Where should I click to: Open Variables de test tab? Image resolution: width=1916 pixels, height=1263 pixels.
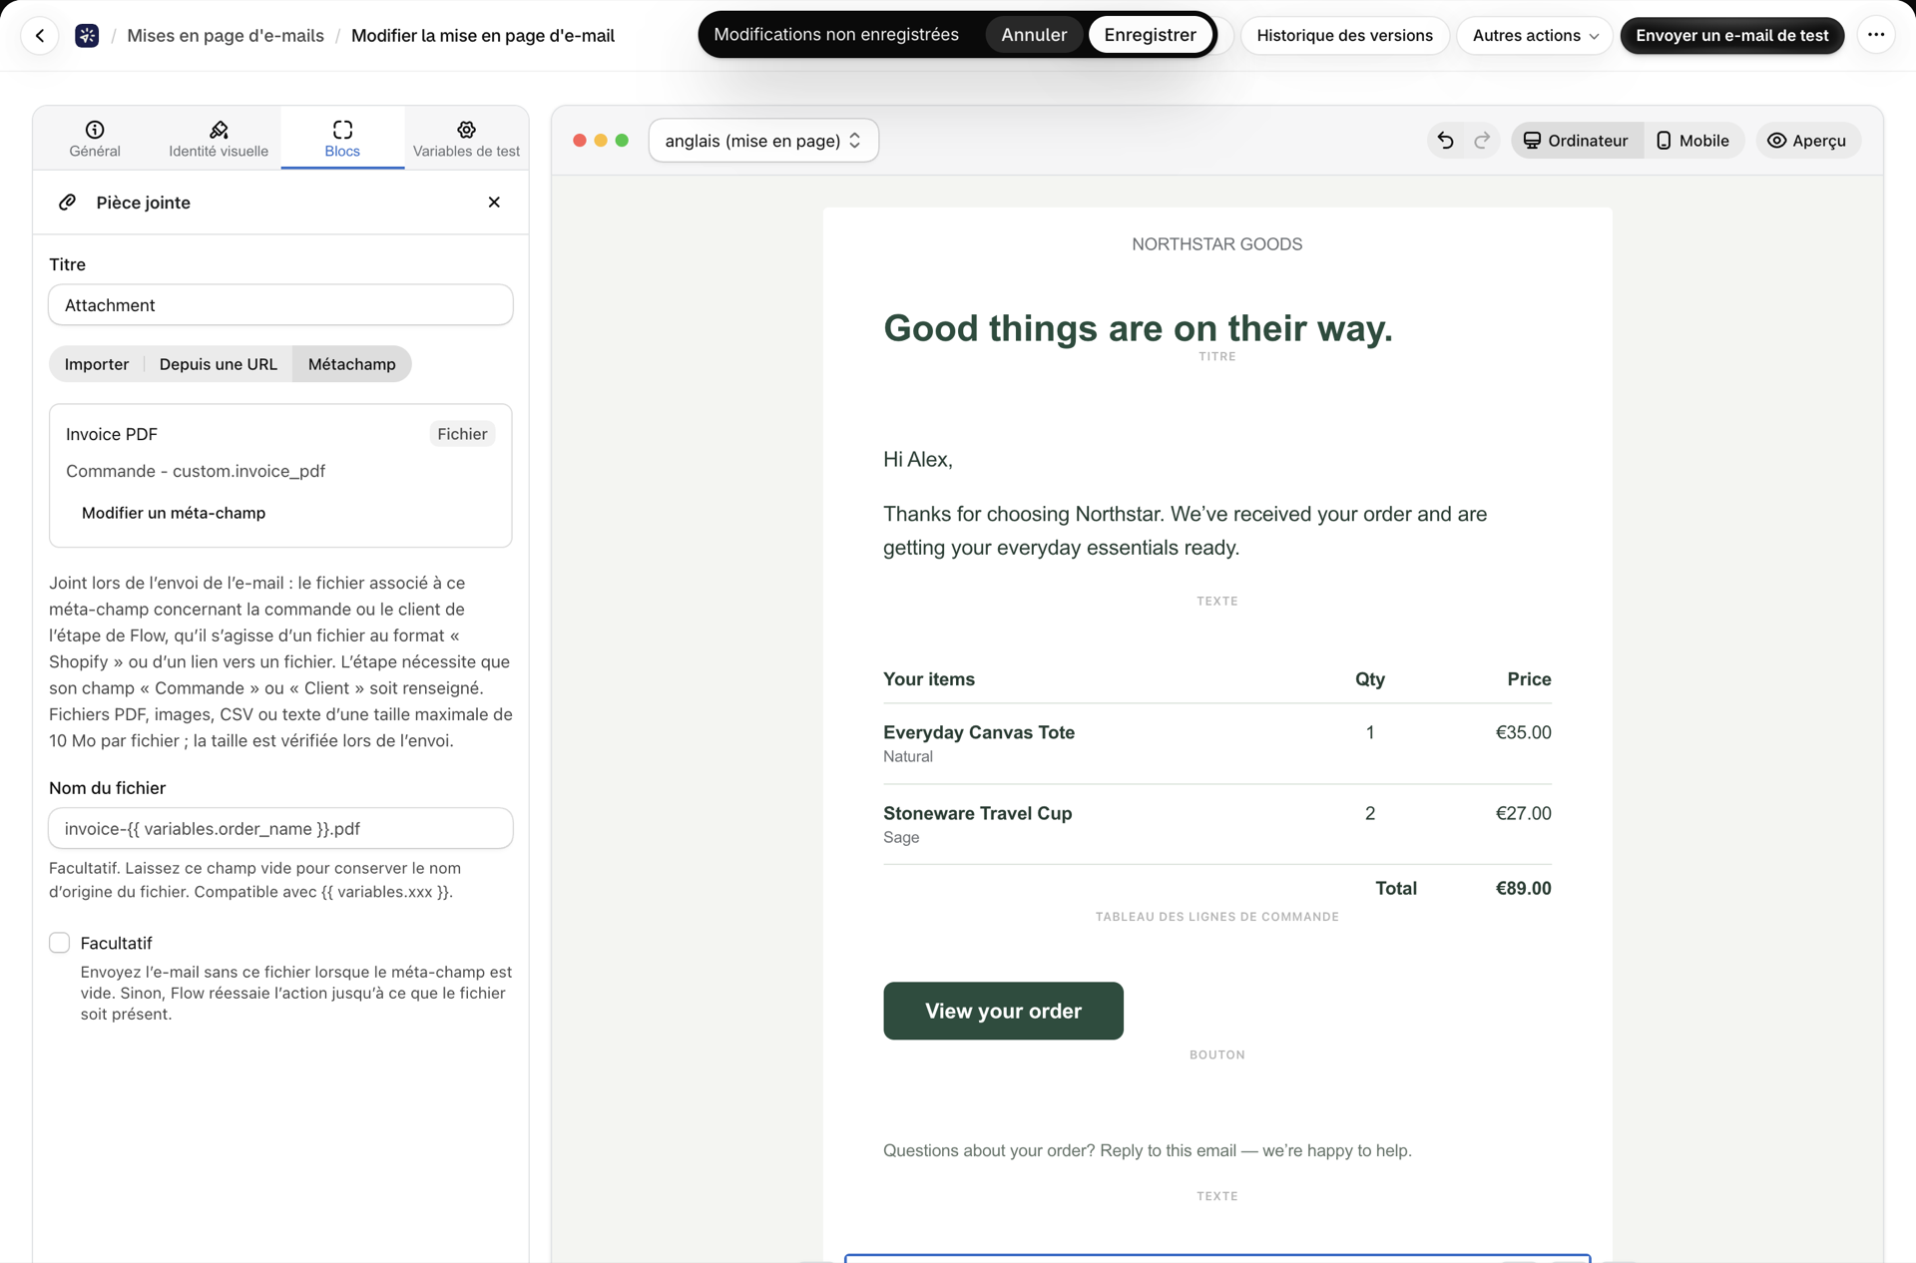pos(466,139)
